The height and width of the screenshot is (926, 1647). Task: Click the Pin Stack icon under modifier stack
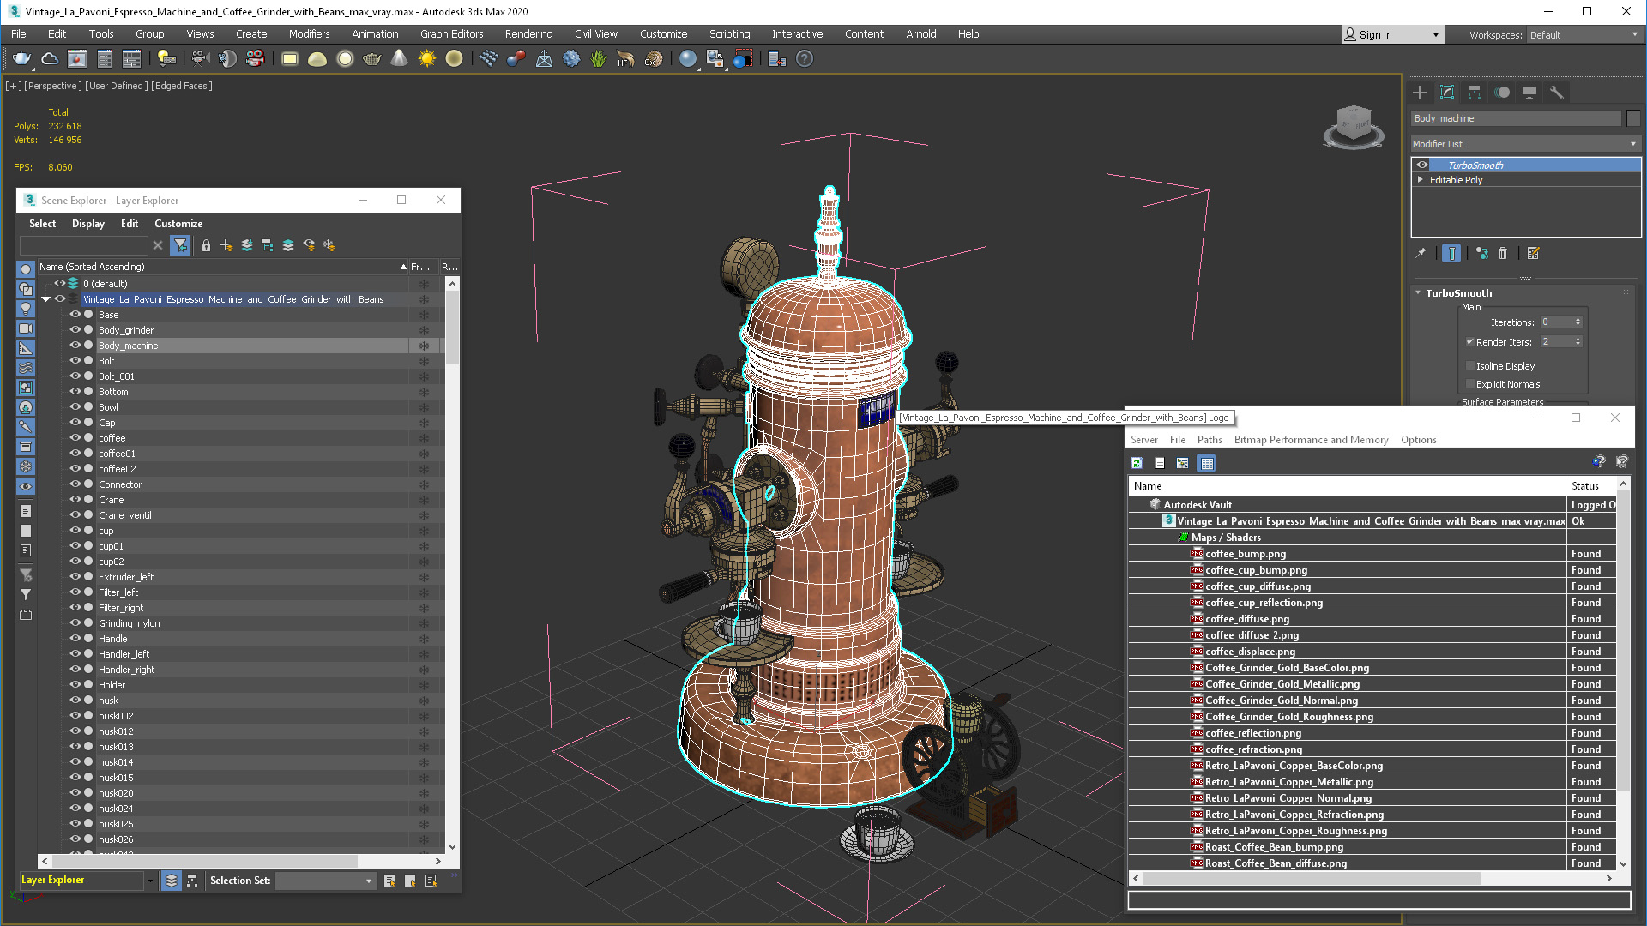click(1421, 253)
